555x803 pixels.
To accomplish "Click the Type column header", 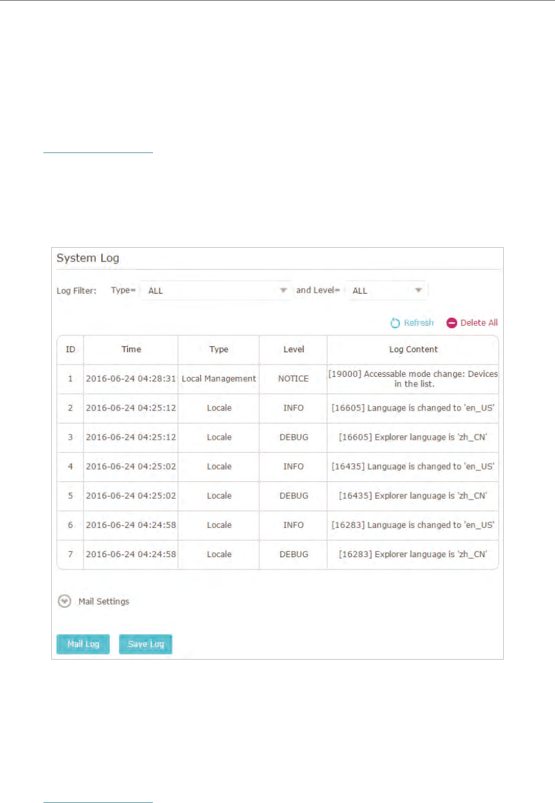I will click(218, 349).
